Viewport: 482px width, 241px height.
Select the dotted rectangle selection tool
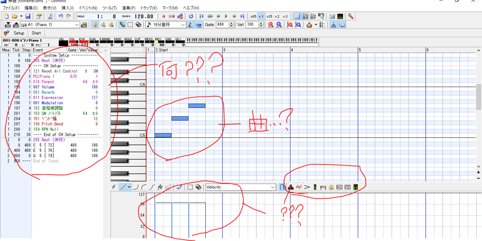(130, 25)
